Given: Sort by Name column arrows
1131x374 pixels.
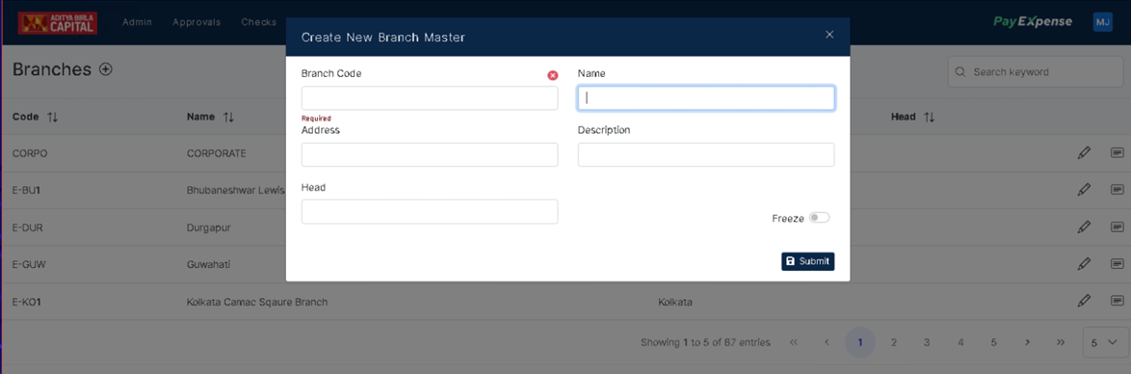Looking at the screenshot, I should (228, 117).
